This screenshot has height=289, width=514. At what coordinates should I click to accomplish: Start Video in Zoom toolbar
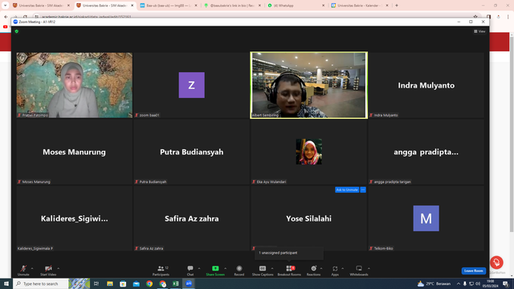tap(48, 271)
